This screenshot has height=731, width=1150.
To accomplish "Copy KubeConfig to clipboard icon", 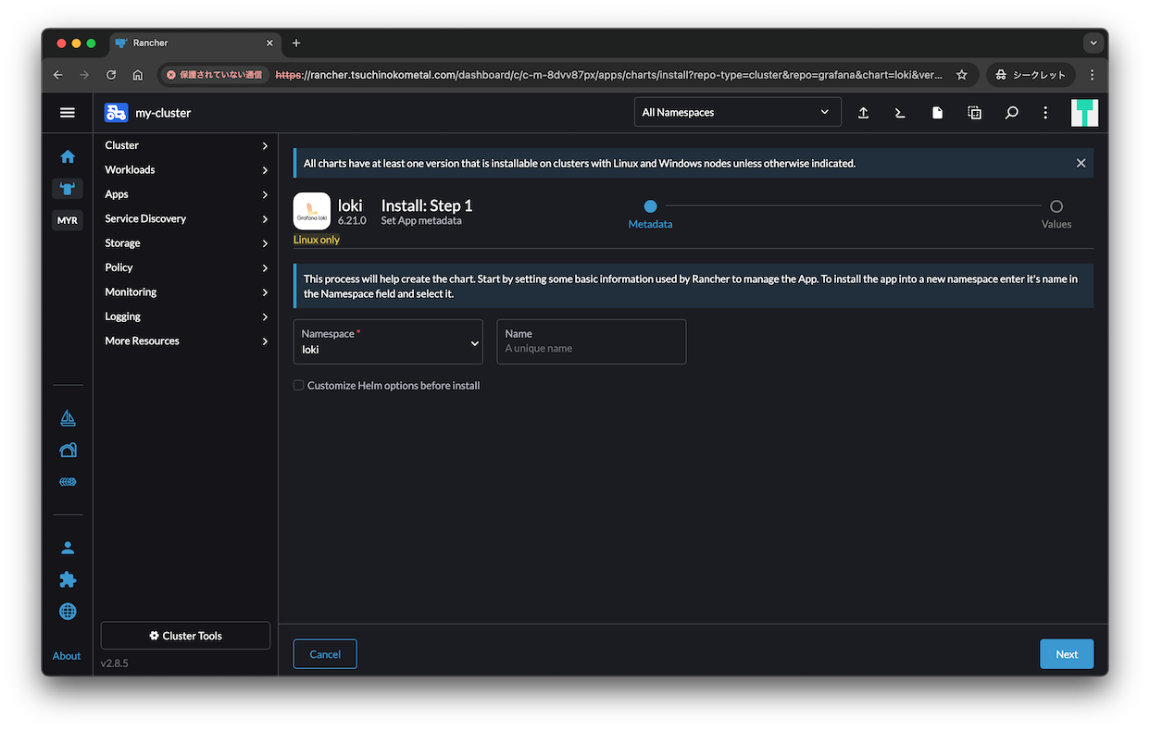I will click(974, 112).
